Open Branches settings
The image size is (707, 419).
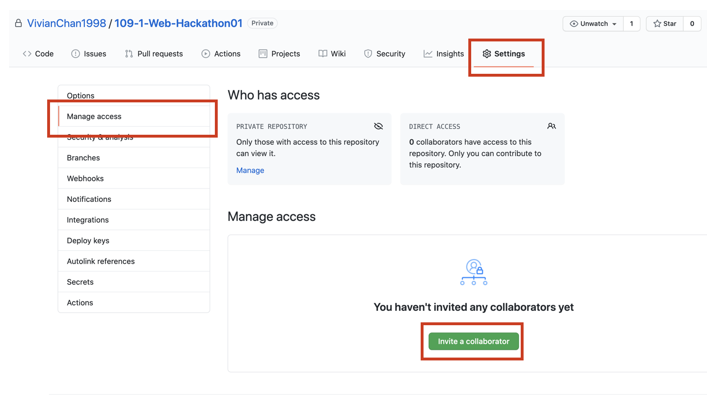coord(134,158)
